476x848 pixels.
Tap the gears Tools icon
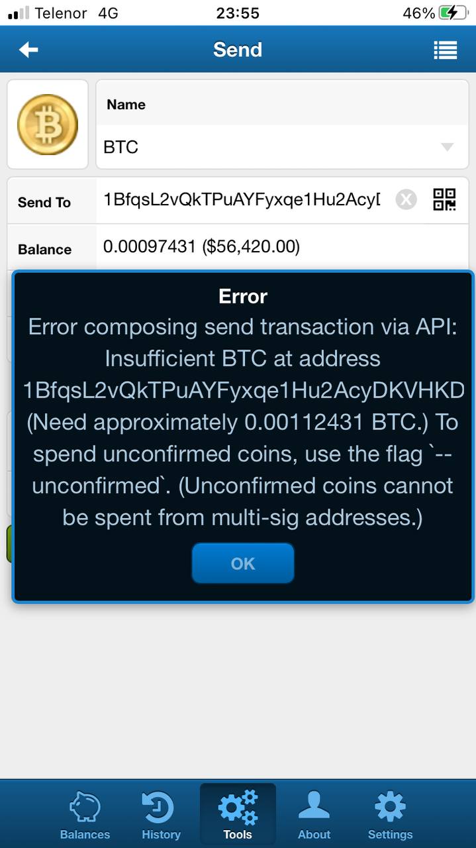tap(238, 807)
